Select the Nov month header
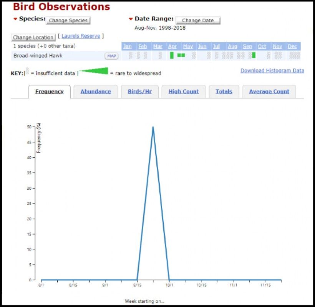The height and width of the screenshot is (307, 315). [x=277, y=46]
